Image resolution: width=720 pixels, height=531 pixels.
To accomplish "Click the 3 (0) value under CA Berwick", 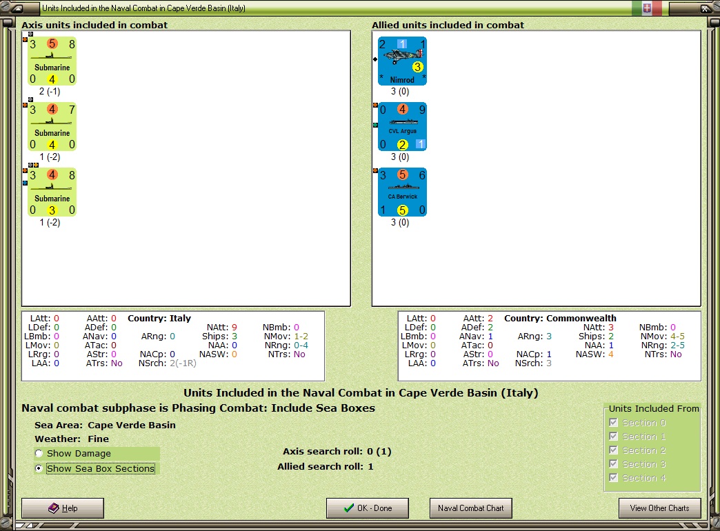I will 400,222.
